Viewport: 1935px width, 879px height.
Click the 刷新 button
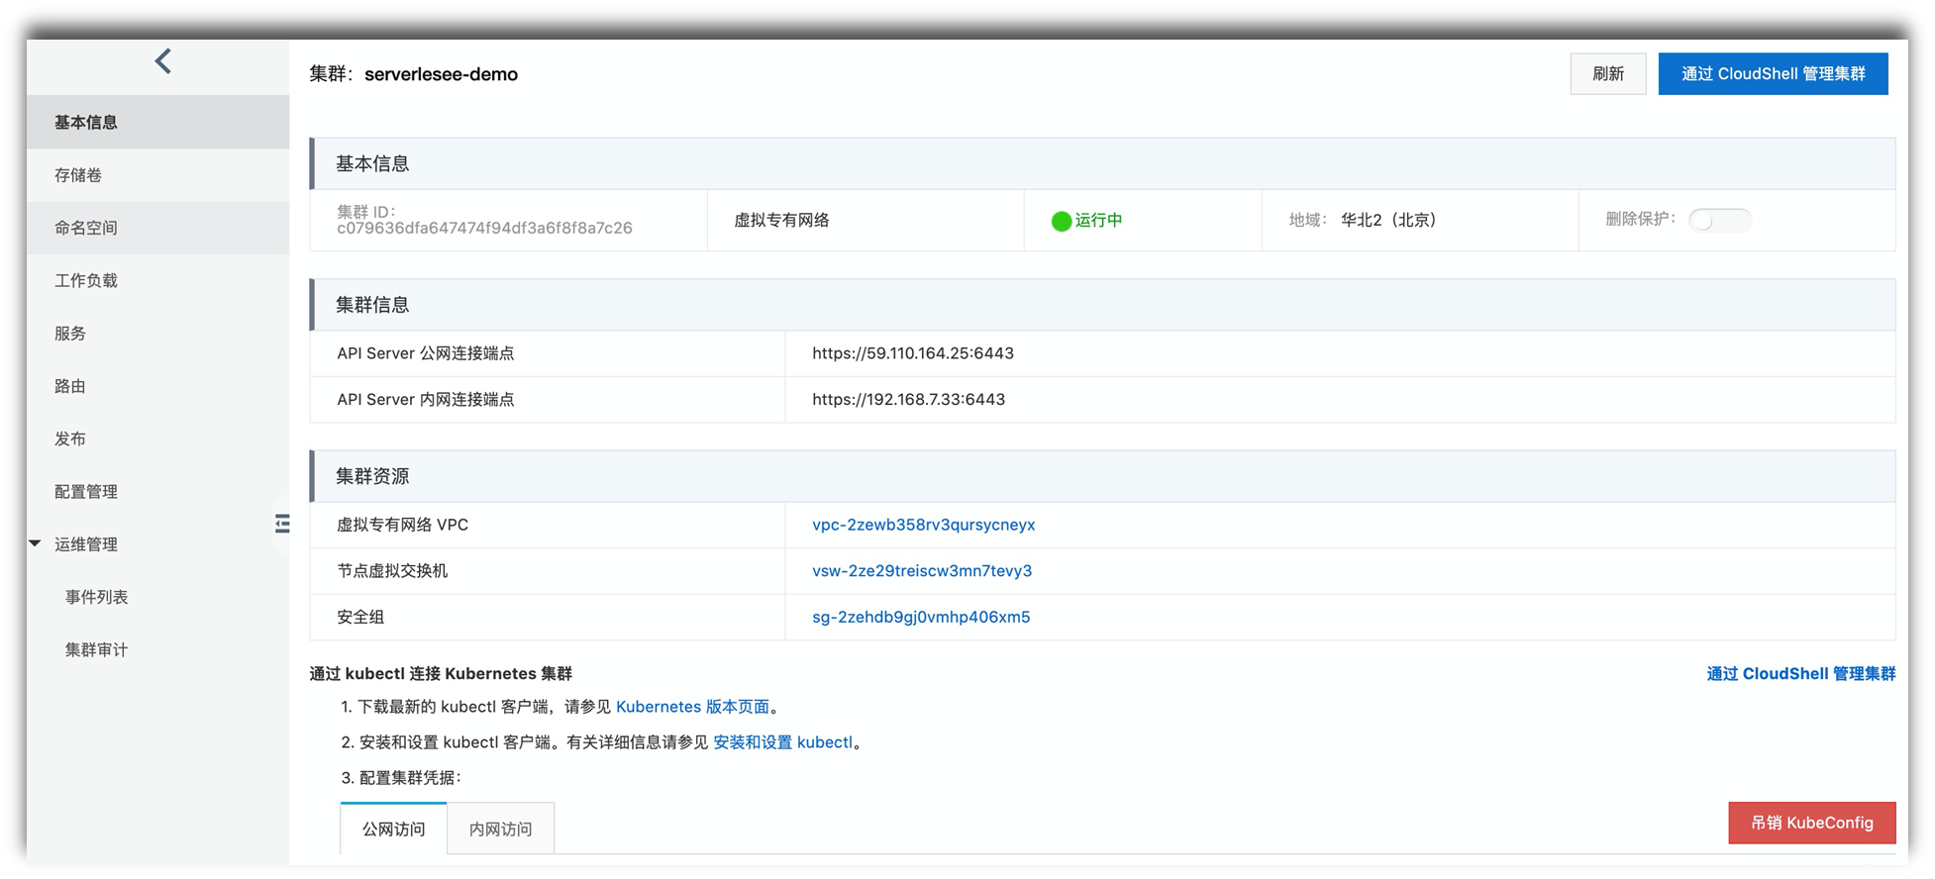1607,74
